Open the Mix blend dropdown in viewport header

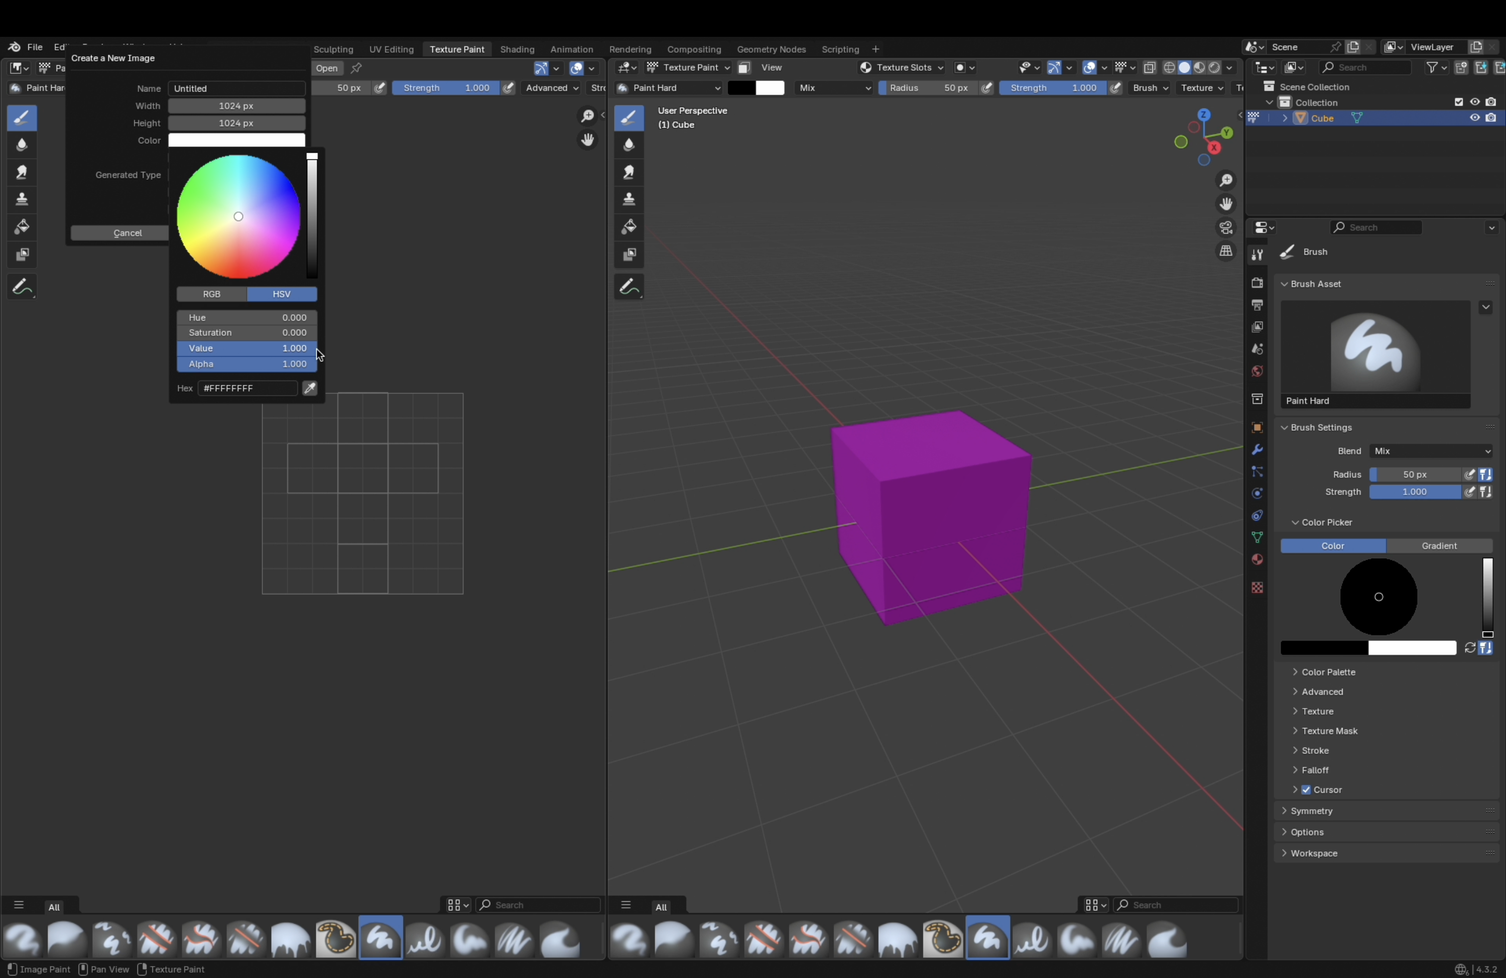[x=833, y=88]
